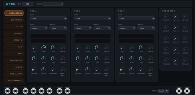This screenshot has height=95, width=195.
Task: Click the AM C→A knob
Action: pyautogui.click(x=166, y=49)
